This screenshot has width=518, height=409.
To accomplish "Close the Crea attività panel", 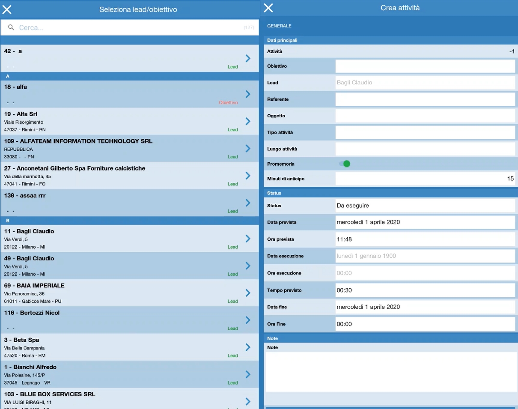I will [x=268, y=8].
